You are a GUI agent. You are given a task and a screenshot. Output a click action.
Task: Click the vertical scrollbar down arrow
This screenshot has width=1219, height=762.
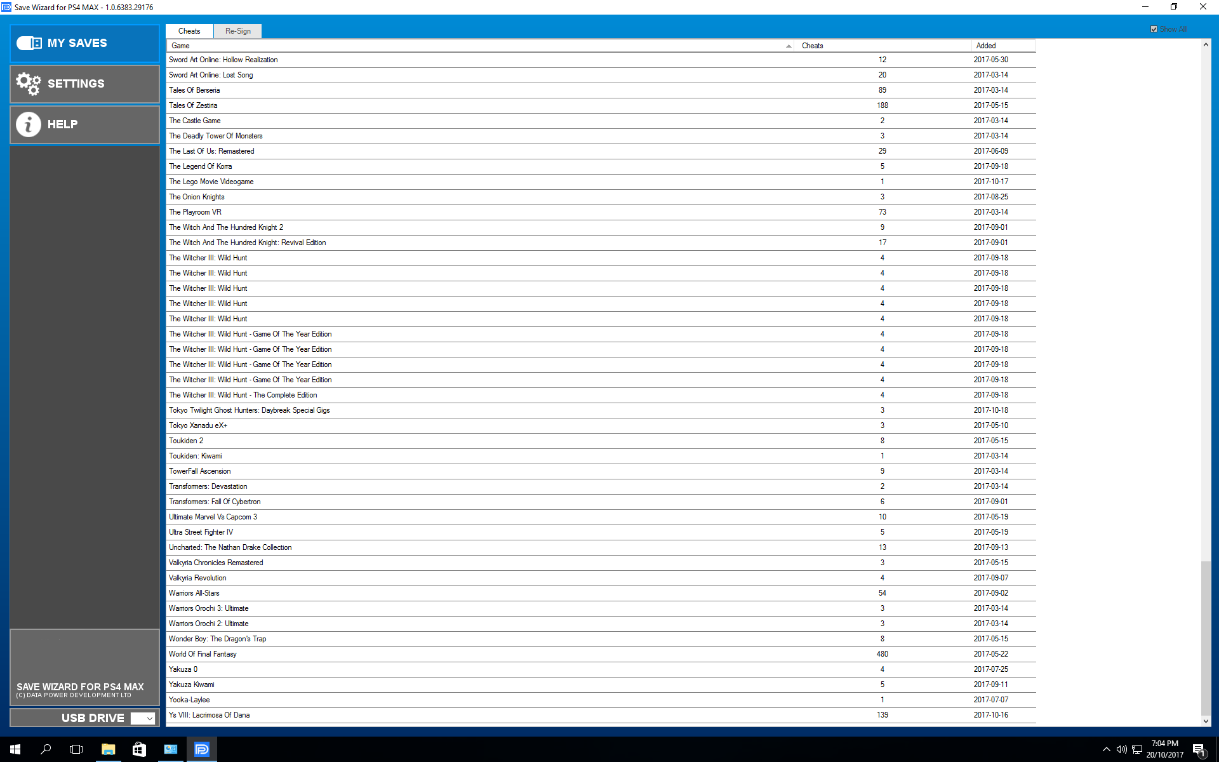click(x=1206, y=721)
